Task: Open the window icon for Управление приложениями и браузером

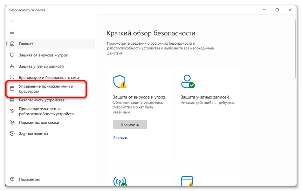Action: pos(12,88)
